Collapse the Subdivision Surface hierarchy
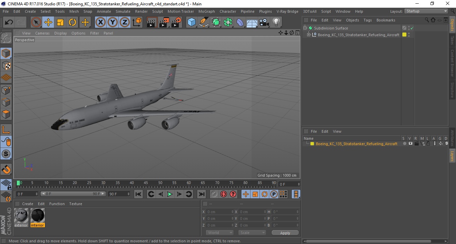456x244 pixels. [x=305, y=28]
